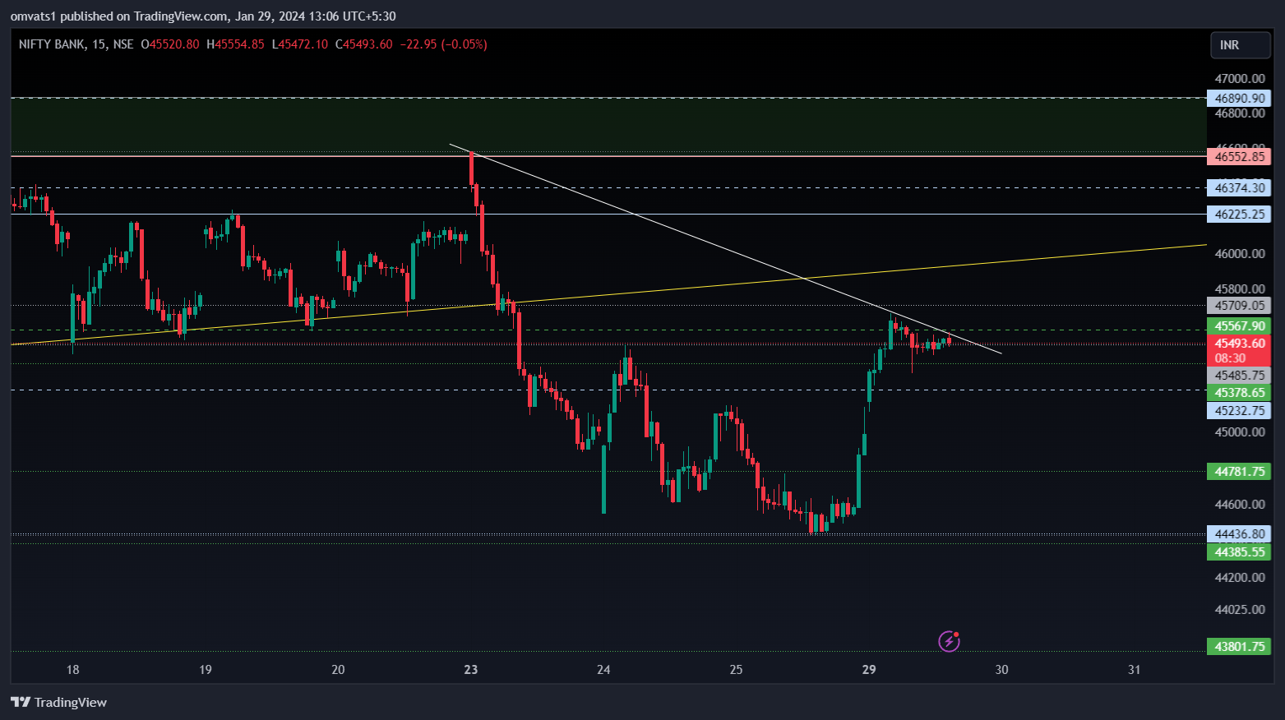Select the 46890.90 price label

(1239, 98)
